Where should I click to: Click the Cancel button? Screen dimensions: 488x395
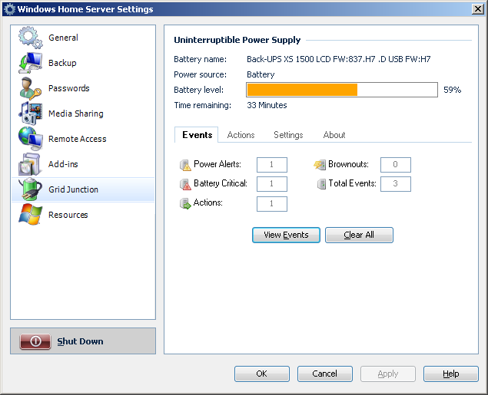click(x=325, y=374)
